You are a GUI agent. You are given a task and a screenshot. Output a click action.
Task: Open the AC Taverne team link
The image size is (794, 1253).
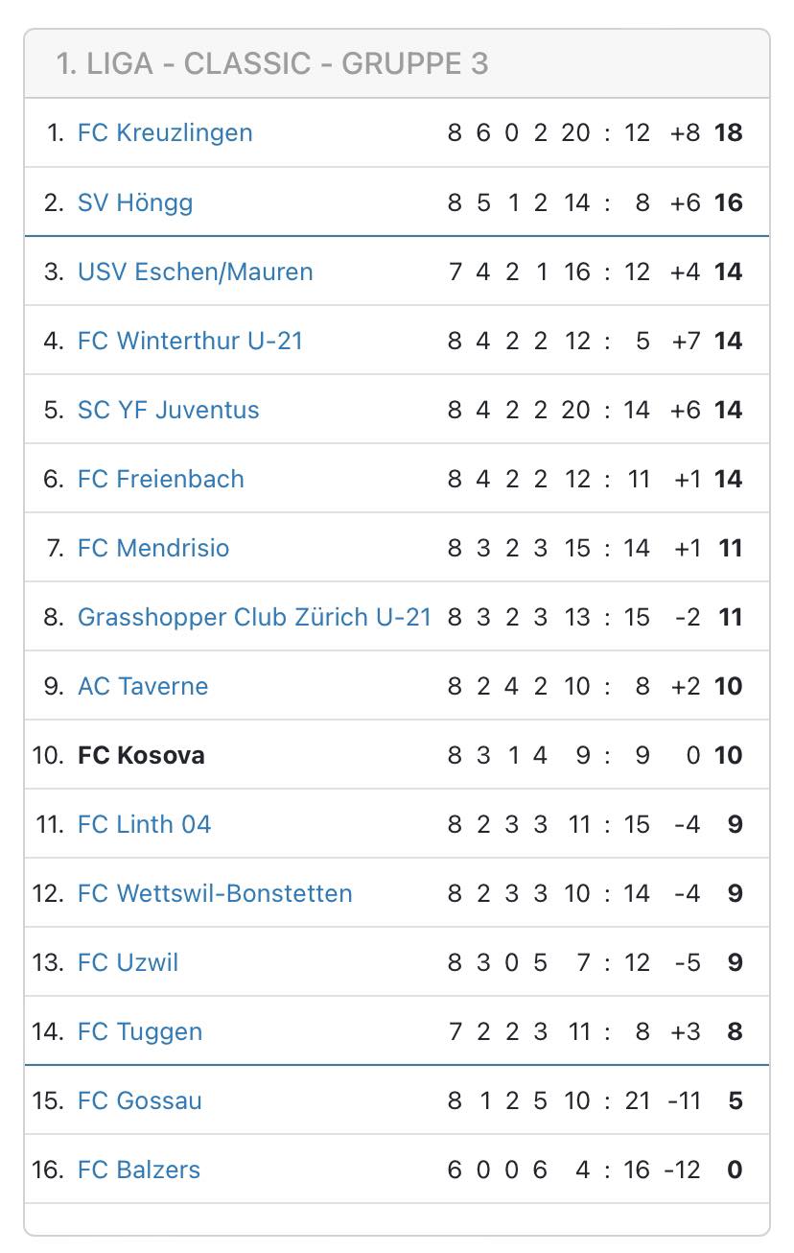pyautogui.click(x=143, y=686)
